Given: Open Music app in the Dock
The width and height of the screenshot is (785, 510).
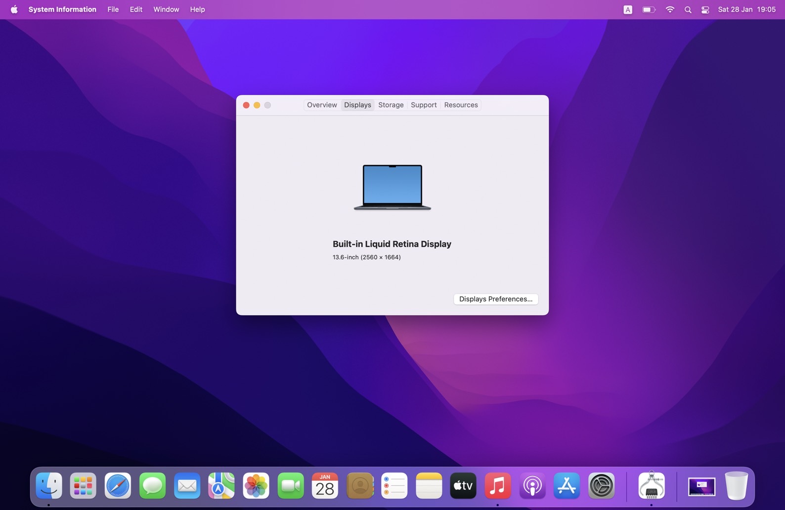Looking at the screenshot, I should point(497,486).
